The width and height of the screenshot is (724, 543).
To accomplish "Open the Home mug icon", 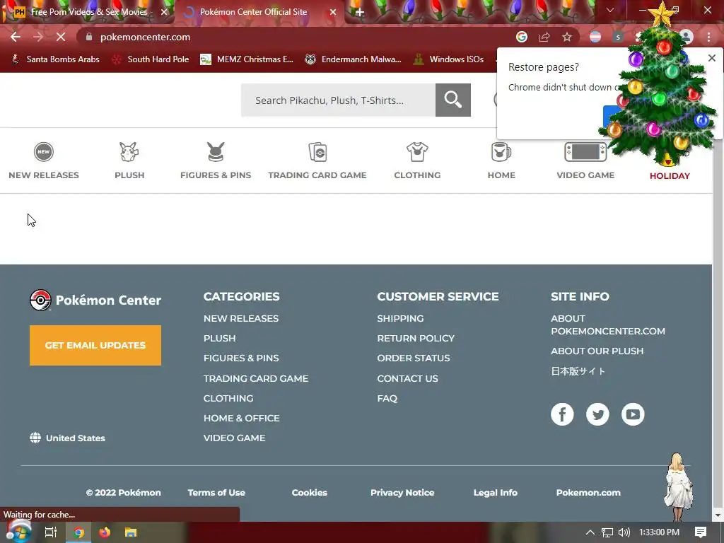I will click(x=501, y=152).
